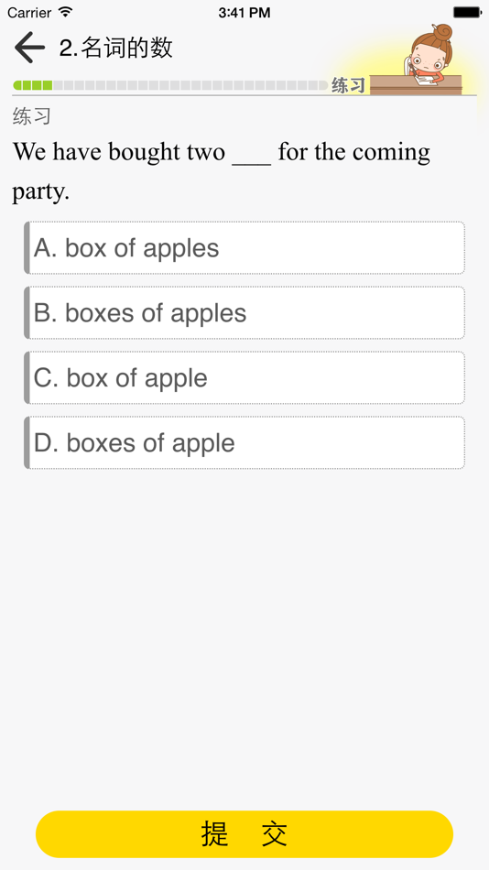Select option D. boxes of apple

click(x=244, y=442)
